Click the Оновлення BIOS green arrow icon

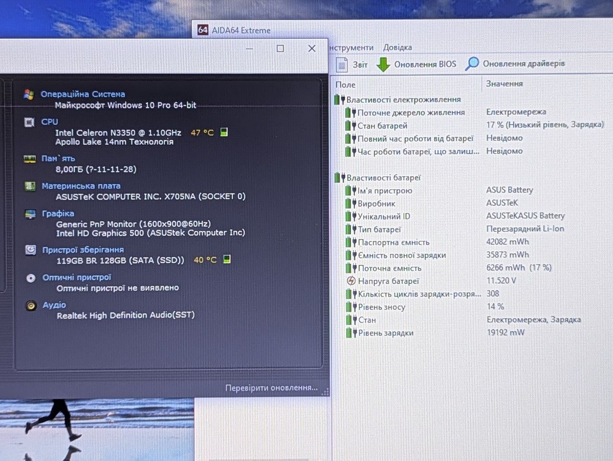pos(383,65)
